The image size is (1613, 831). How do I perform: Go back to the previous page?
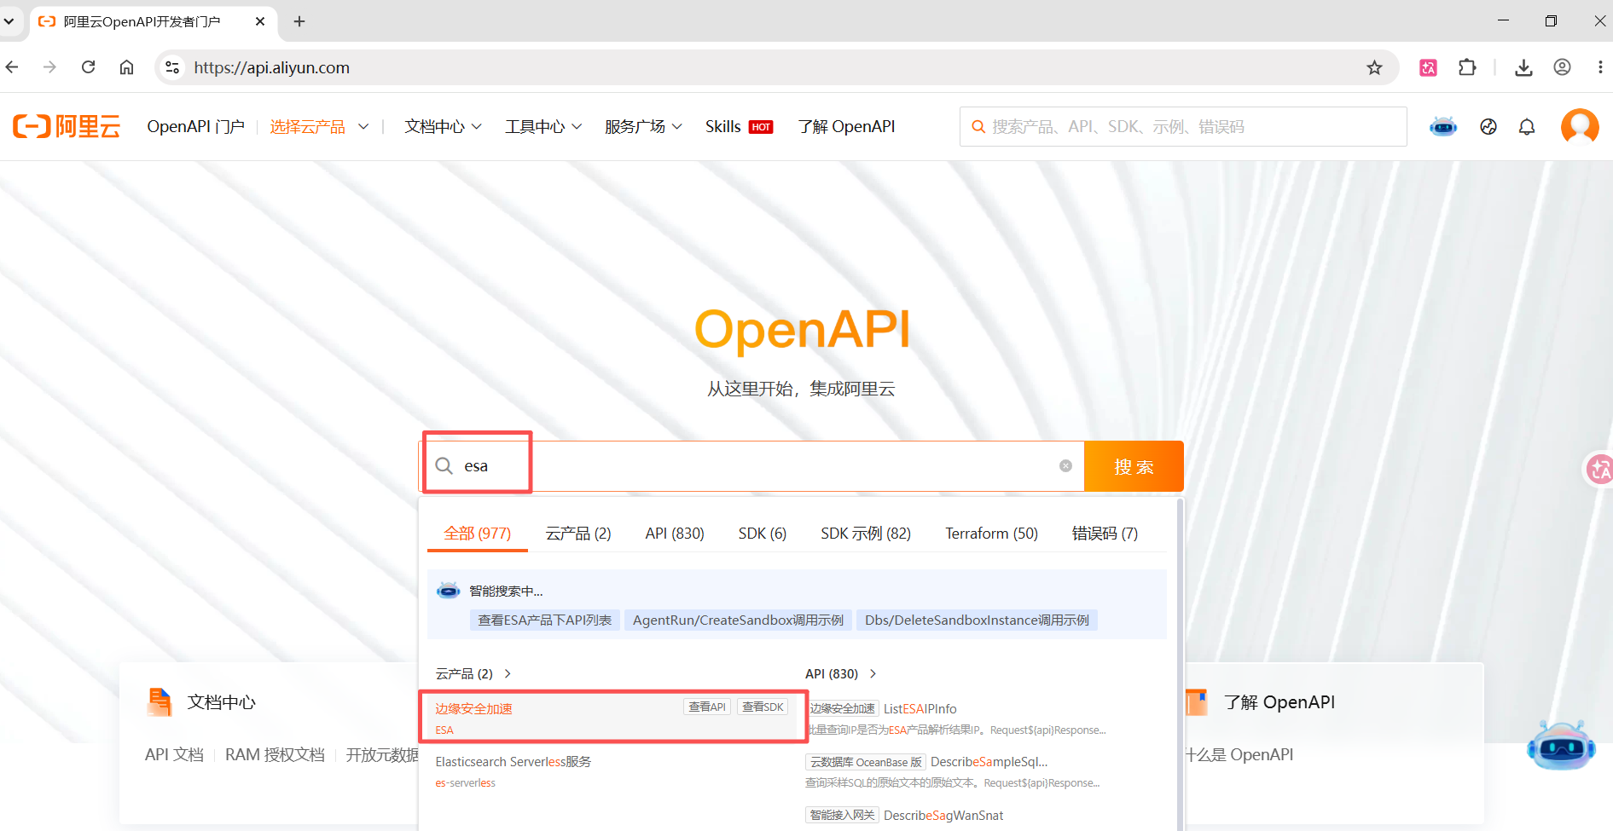[x=12, y=67]
